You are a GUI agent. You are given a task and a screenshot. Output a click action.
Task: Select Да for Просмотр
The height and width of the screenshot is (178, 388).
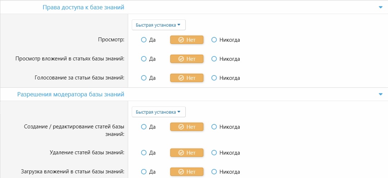coord(144,40)
